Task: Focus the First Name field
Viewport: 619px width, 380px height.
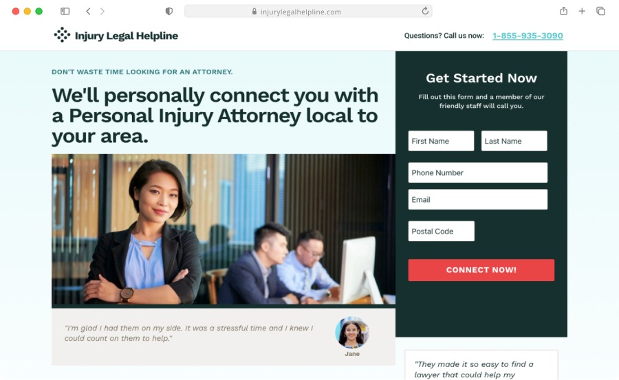Action: 441,141
